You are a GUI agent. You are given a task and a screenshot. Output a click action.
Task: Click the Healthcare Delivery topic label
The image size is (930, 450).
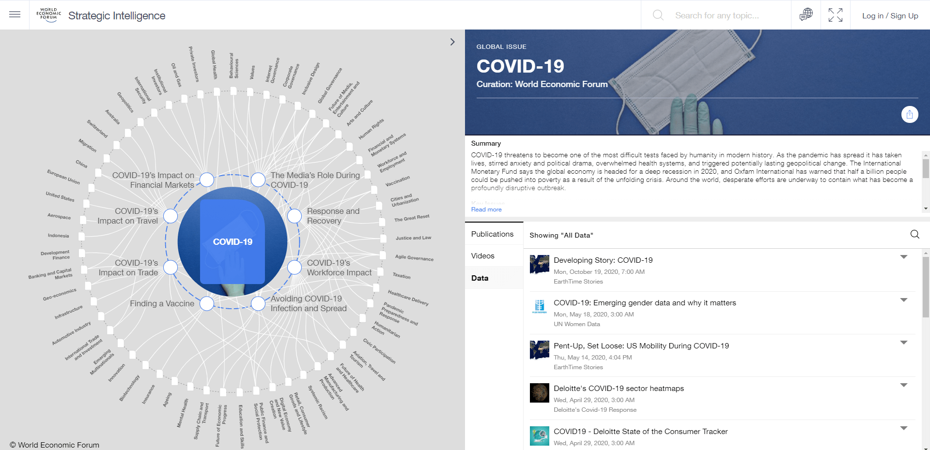pos(408,298)
